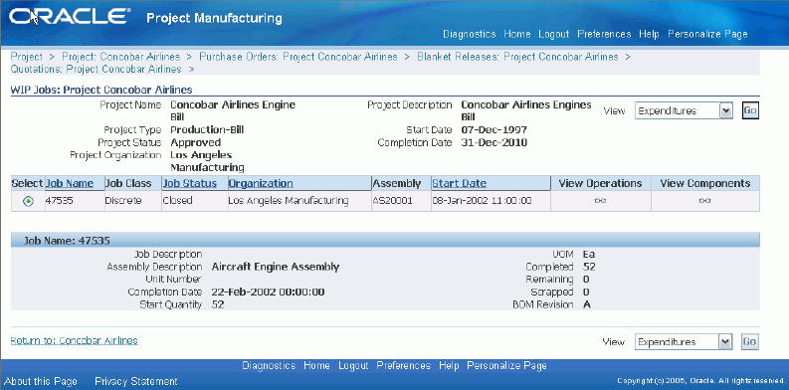This screenshot has height=390, width=789.
Task: Select the radio button for job 47535
Action: [29, 201]
